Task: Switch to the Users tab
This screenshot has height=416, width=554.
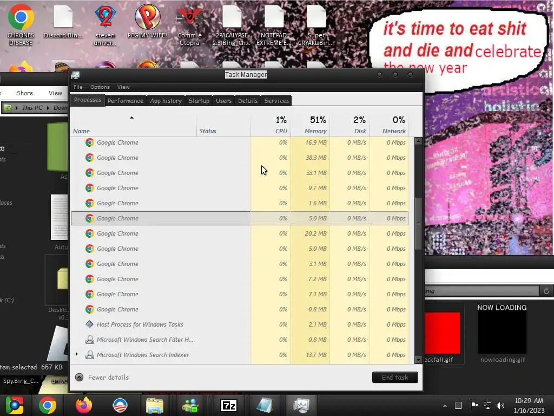Action: [x=223, y=101]
